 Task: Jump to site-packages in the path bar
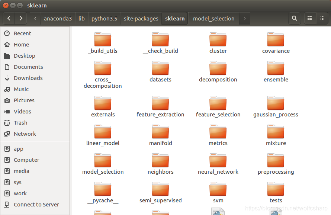pyautogui.click(x=141, y=19)
